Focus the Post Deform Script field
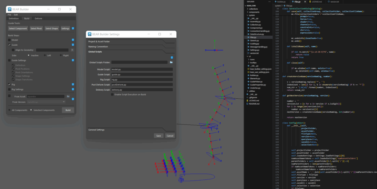Image resolution: width=377 pixels, height=189 pixels. [x=142, y=85]
